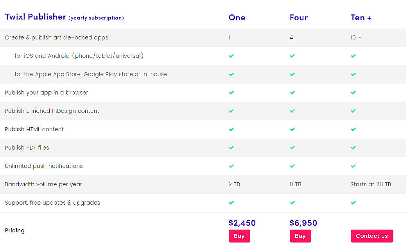Click the browser publishing checkmark under Ten +
The width and height of the screenshot is (409, 246).
coord(353,93)
